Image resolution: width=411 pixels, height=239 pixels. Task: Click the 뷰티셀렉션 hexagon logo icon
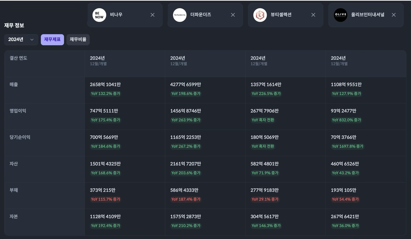(260, 15)
